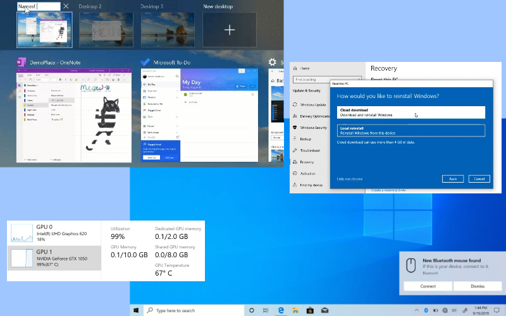Click the GPU 1 usage graph thumbnail

tap(22, 258)
